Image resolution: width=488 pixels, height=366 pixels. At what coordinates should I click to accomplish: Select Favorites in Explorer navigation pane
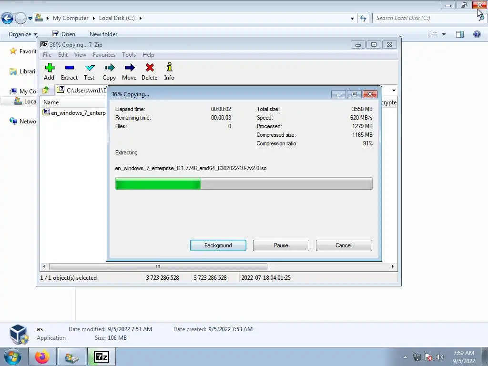[x=22, y=51]
